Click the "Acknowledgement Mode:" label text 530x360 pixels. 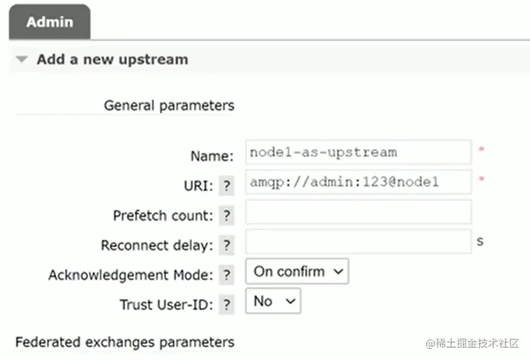pyautogui.click(x=131, y=275)
